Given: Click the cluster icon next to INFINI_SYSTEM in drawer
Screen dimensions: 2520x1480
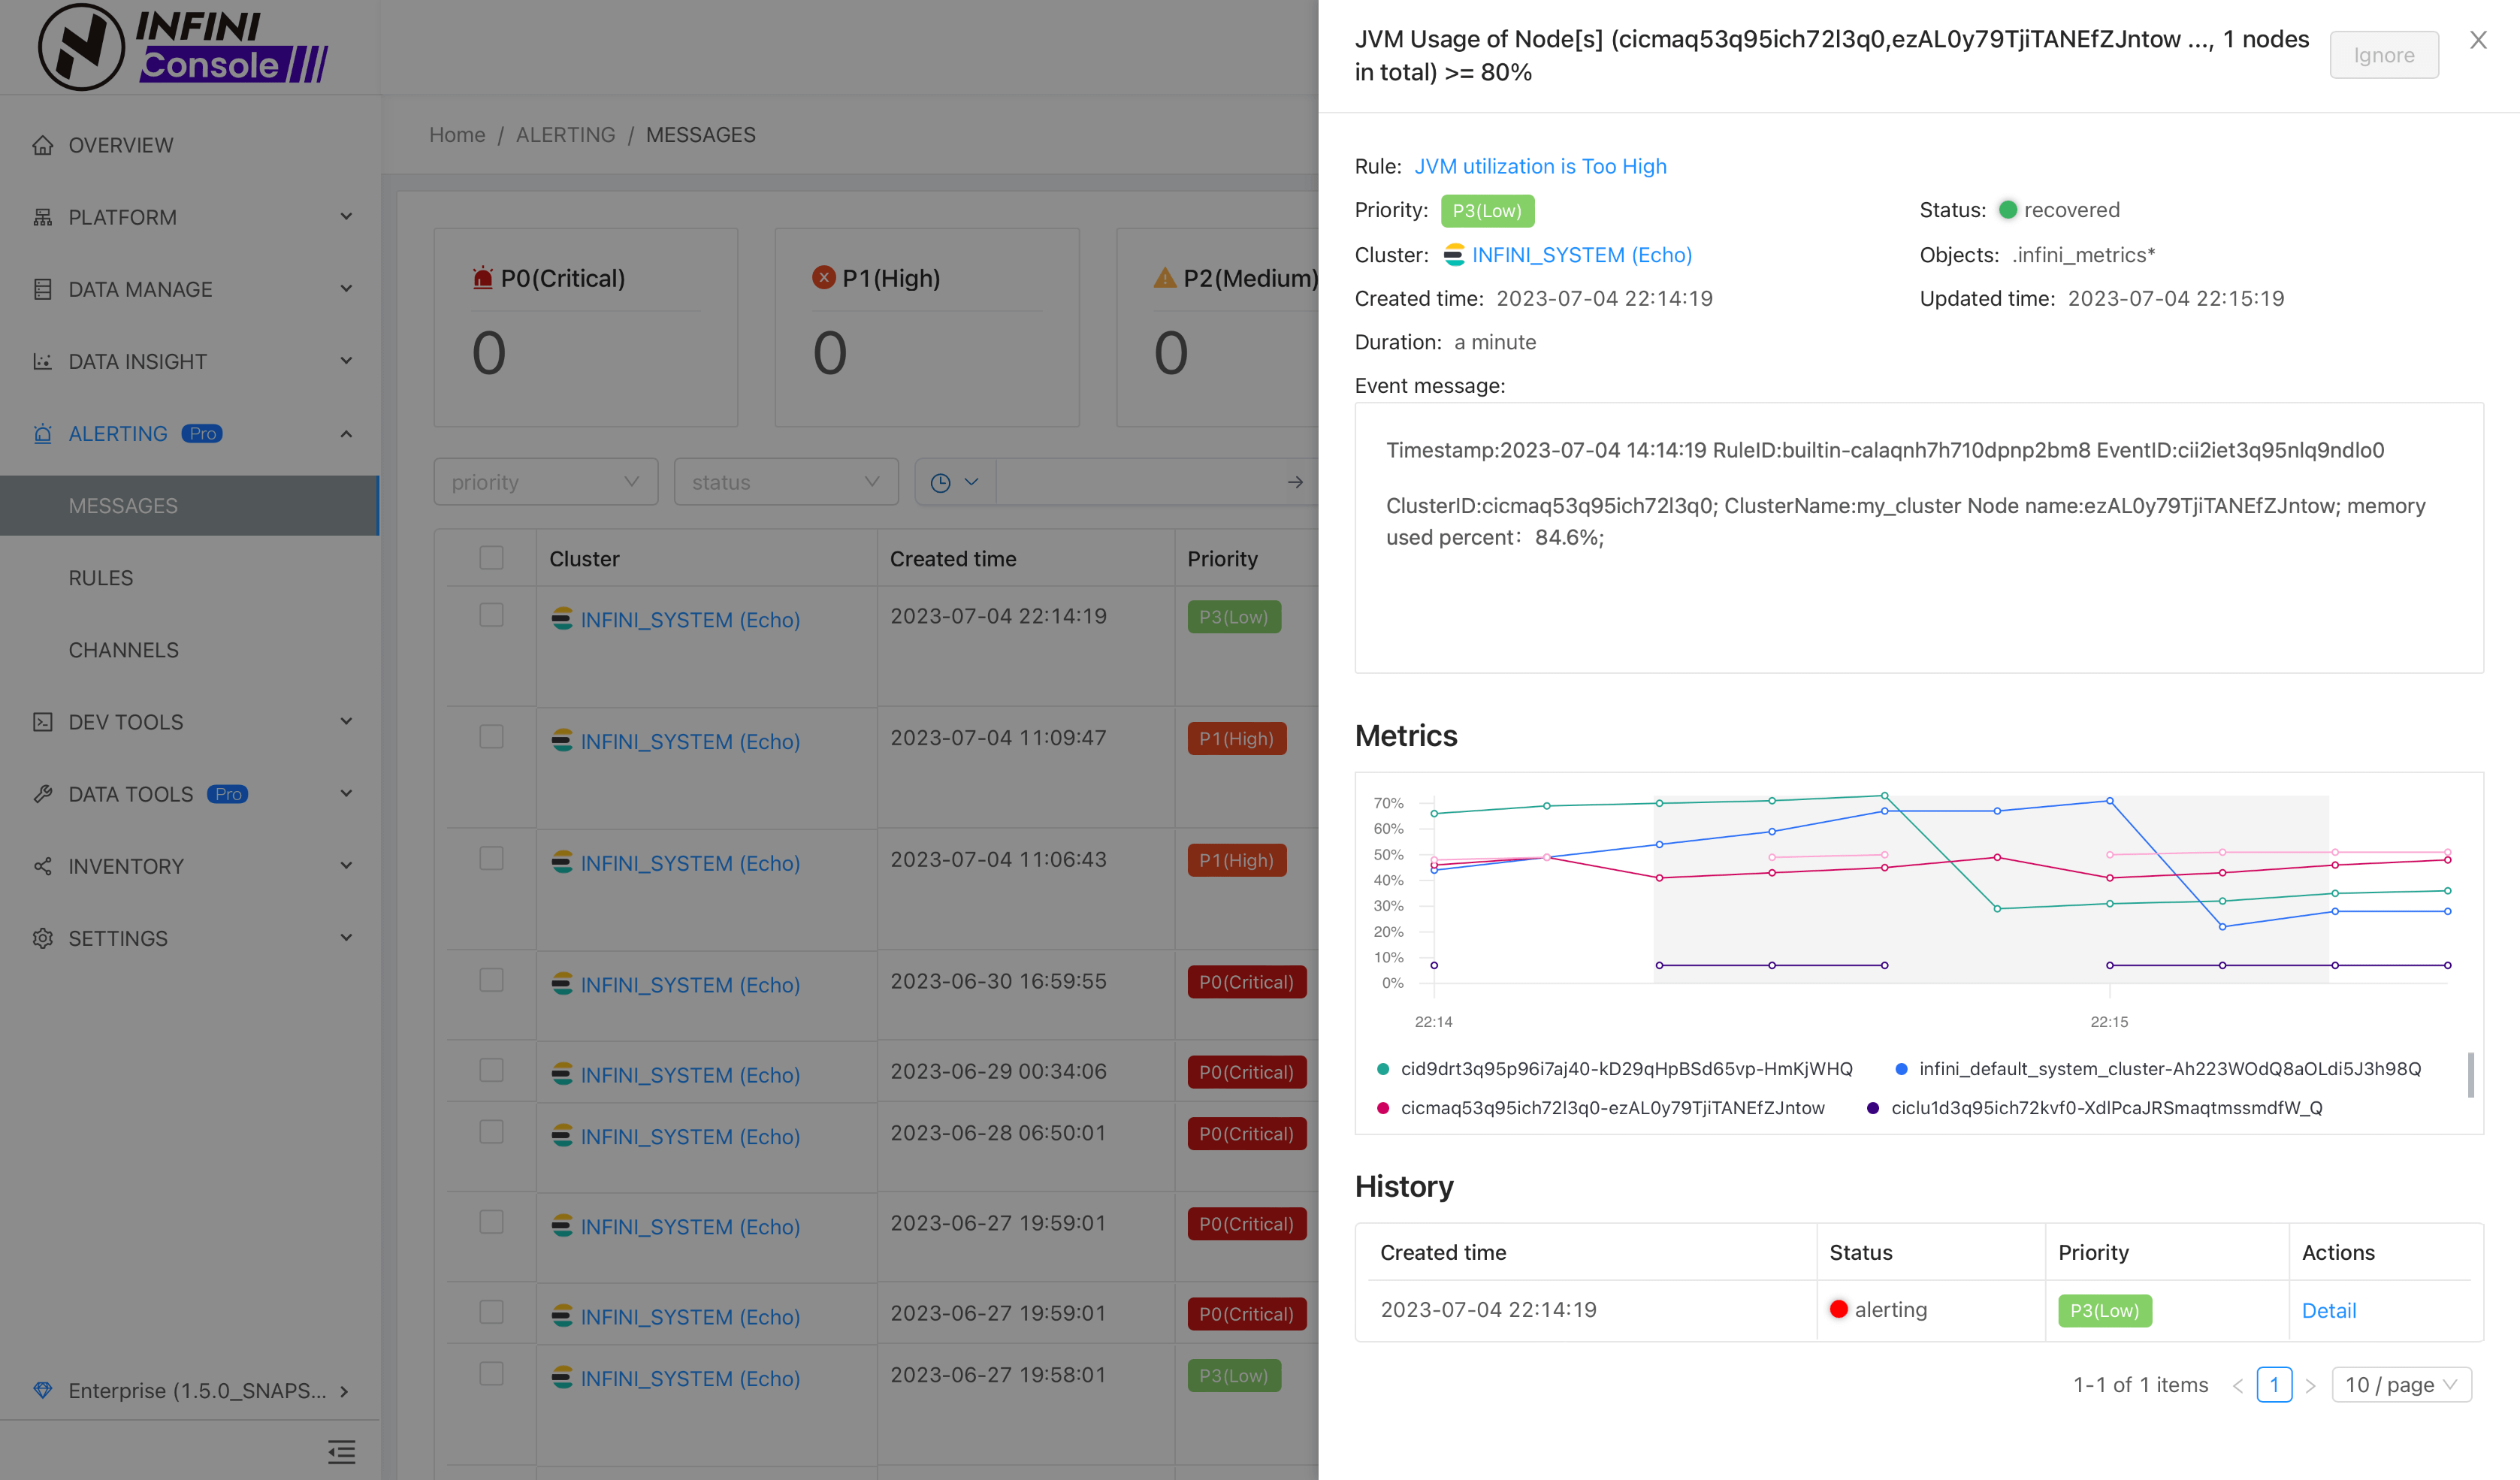Looking at the screenshot, I should 1454,255.
